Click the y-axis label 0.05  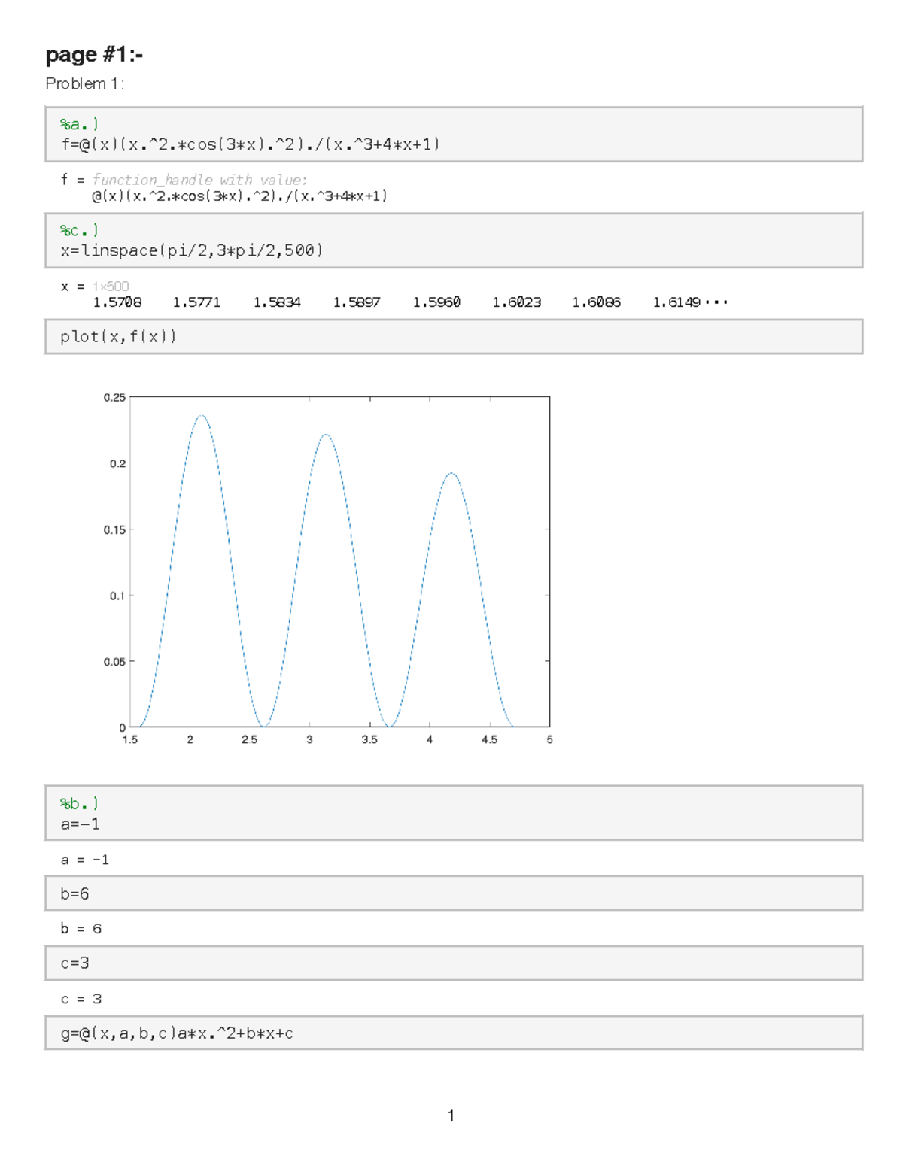tap(114, 663)
